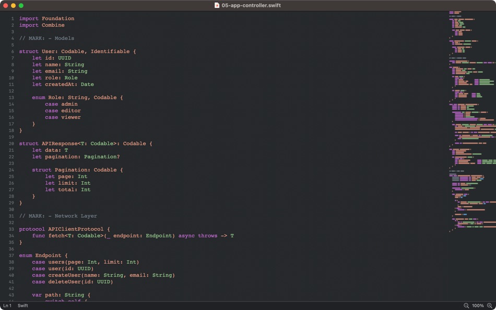496x310 pixels.
Task: Click line number 37 in the gutter
Action: pyautogui.click(x=11, y=256)
